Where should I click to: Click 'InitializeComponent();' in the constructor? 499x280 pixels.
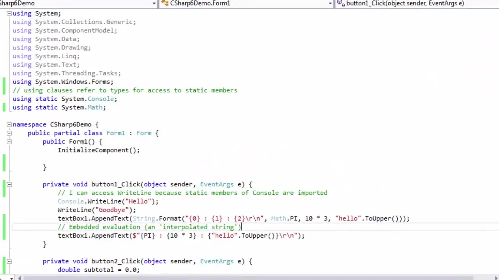click(x=99, y=150)
